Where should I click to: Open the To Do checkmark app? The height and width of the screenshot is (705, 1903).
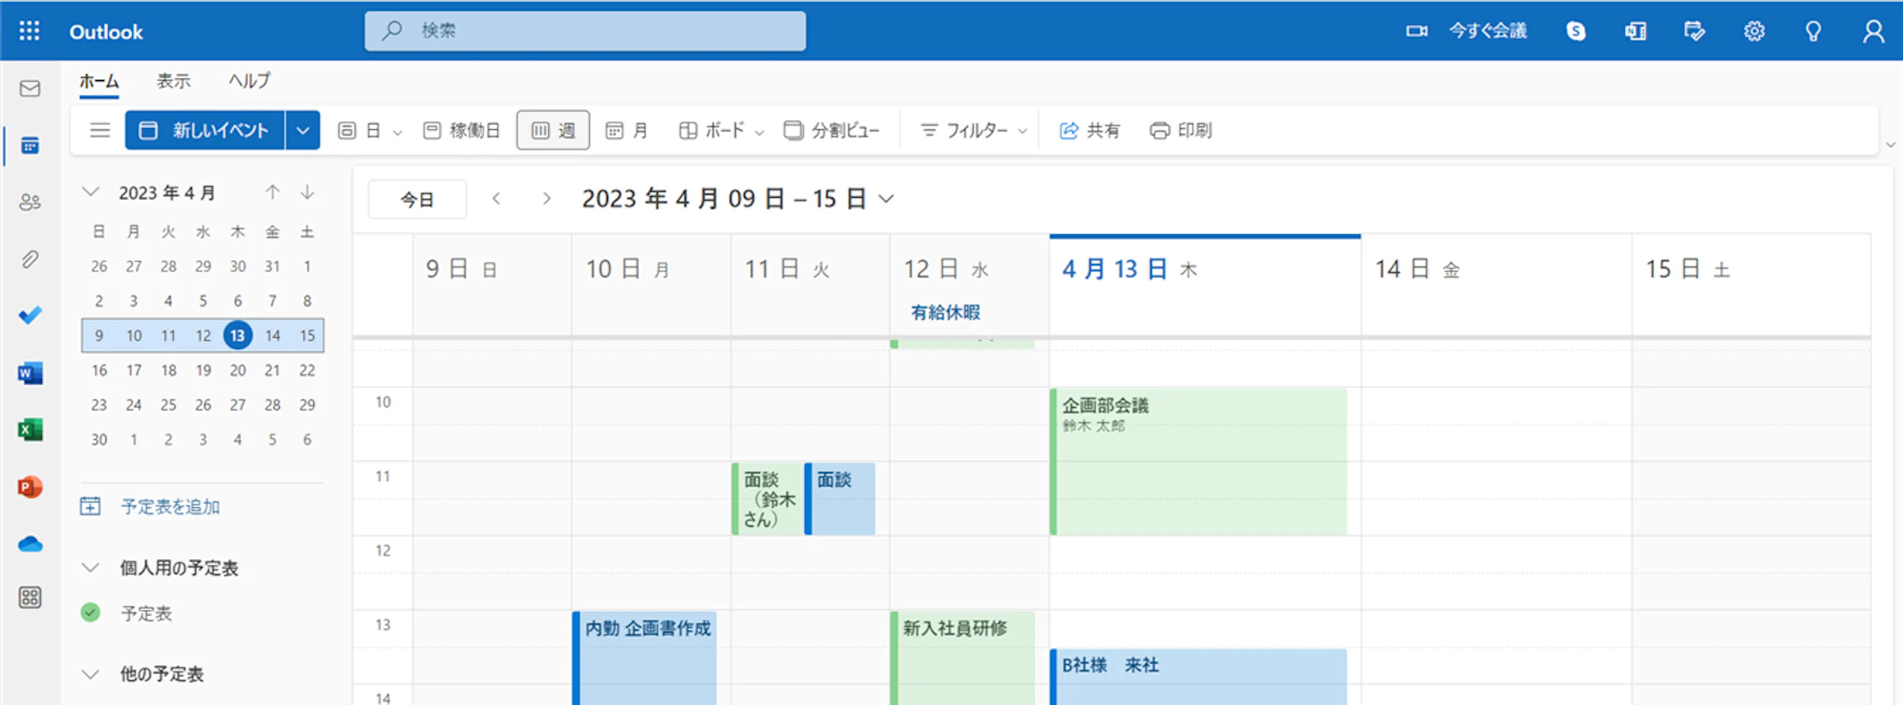(x=30, y=316)
